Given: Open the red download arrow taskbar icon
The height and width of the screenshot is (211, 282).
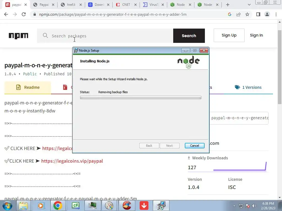Looking at the screenshot, I should tap(144, 206).
